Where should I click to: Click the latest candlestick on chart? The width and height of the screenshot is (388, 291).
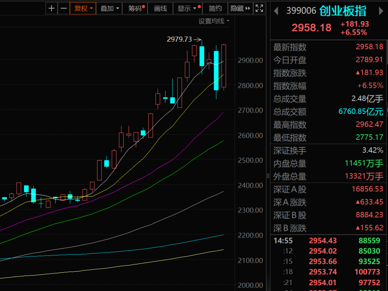224,66
